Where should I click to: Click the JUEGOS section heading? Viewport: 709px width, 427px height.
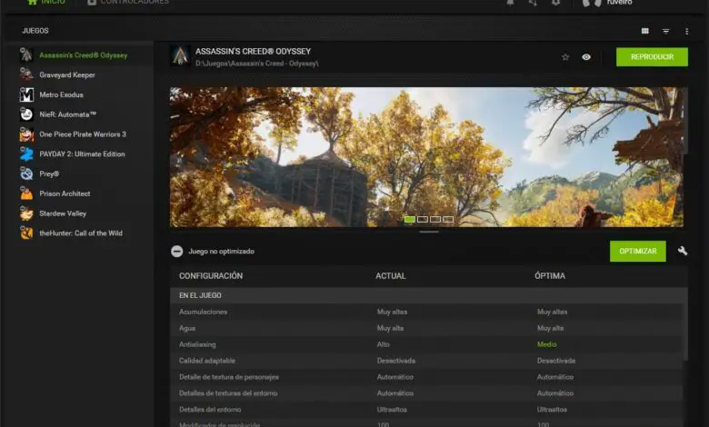click(x=35, y=31)
